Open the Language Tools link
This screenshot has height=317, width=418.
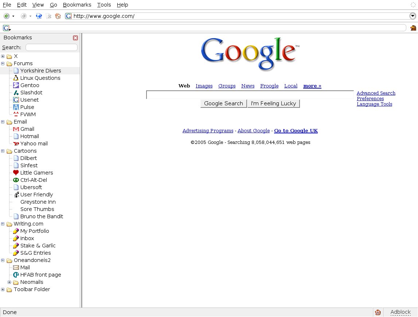pyautogui.click(x=374, y=104)
